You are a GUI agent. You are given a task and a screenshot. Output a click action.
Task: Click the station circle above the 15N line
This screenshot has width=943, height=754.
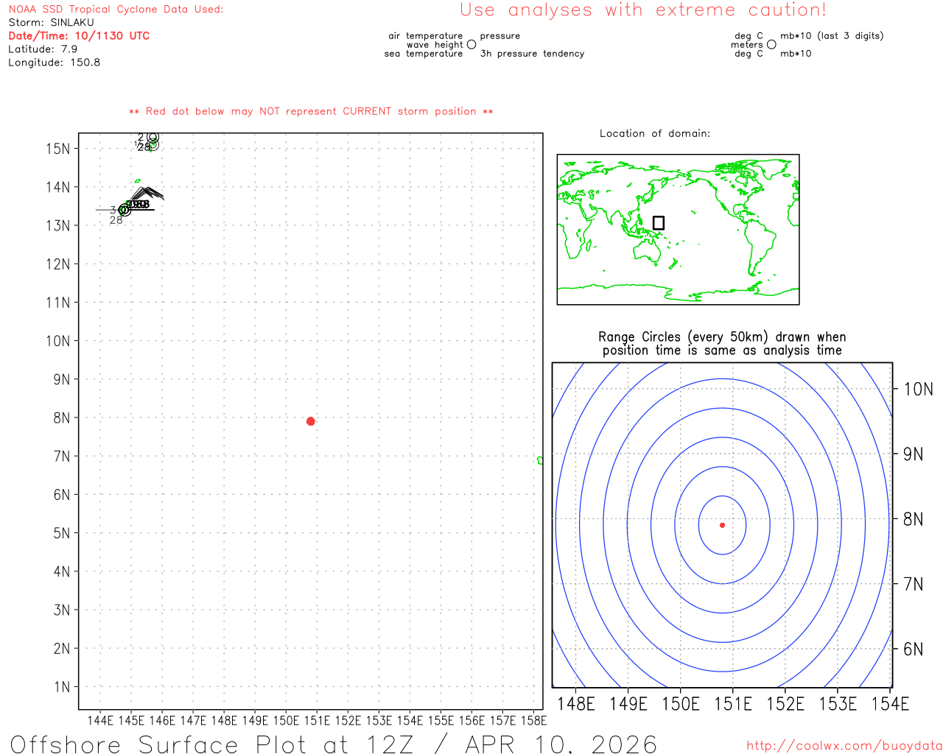tap(153, 138)
